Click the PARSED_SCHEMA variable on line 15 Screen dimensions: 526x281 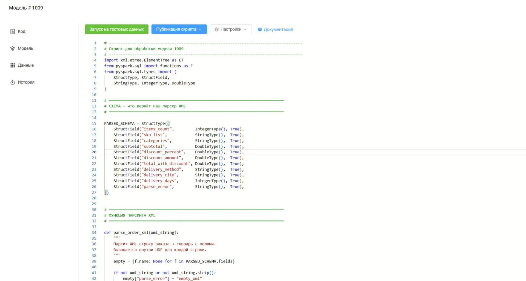pyautogui.click(x=119, y=124)
